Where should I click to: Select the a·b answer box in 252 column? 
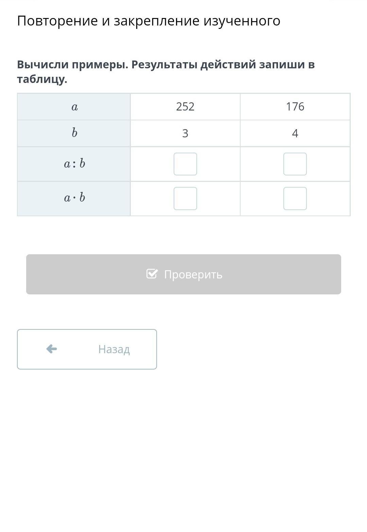(185, 199)
